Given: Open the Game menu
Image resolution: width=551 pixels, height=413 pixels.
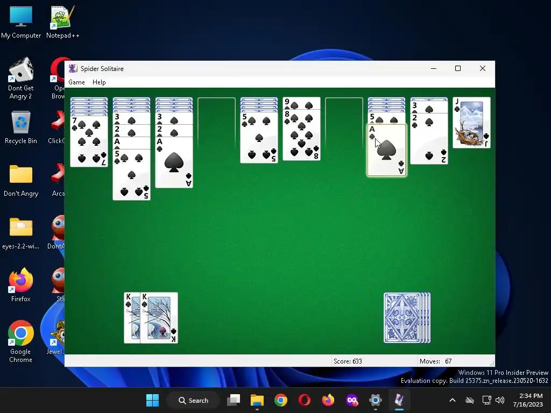Looking at the screenshot, I should pyautogui.click(x=76, y=82).
